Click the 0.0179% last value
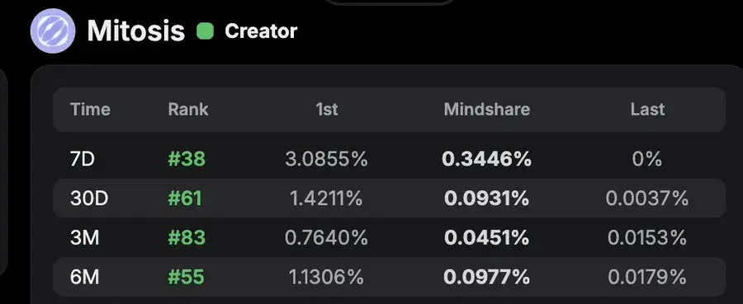This screenshot has height=304, width=743. pos(647,277)
